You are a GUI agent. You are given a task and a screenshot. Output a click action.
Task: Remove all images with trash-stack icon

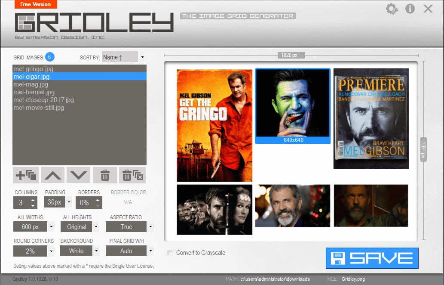132,175
